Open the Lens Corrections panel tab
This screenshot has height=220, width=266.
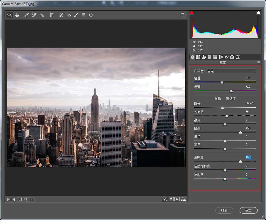(221, 57)
